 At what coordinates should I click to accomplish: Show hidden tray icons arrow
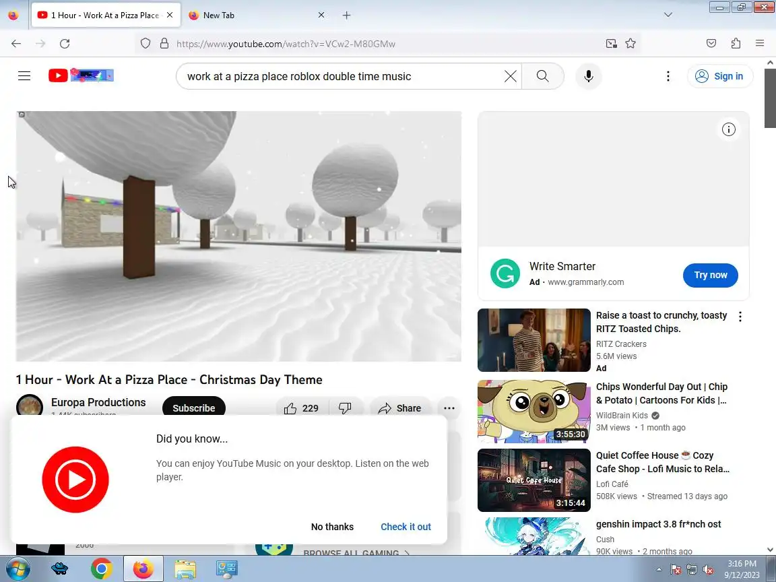659,570
